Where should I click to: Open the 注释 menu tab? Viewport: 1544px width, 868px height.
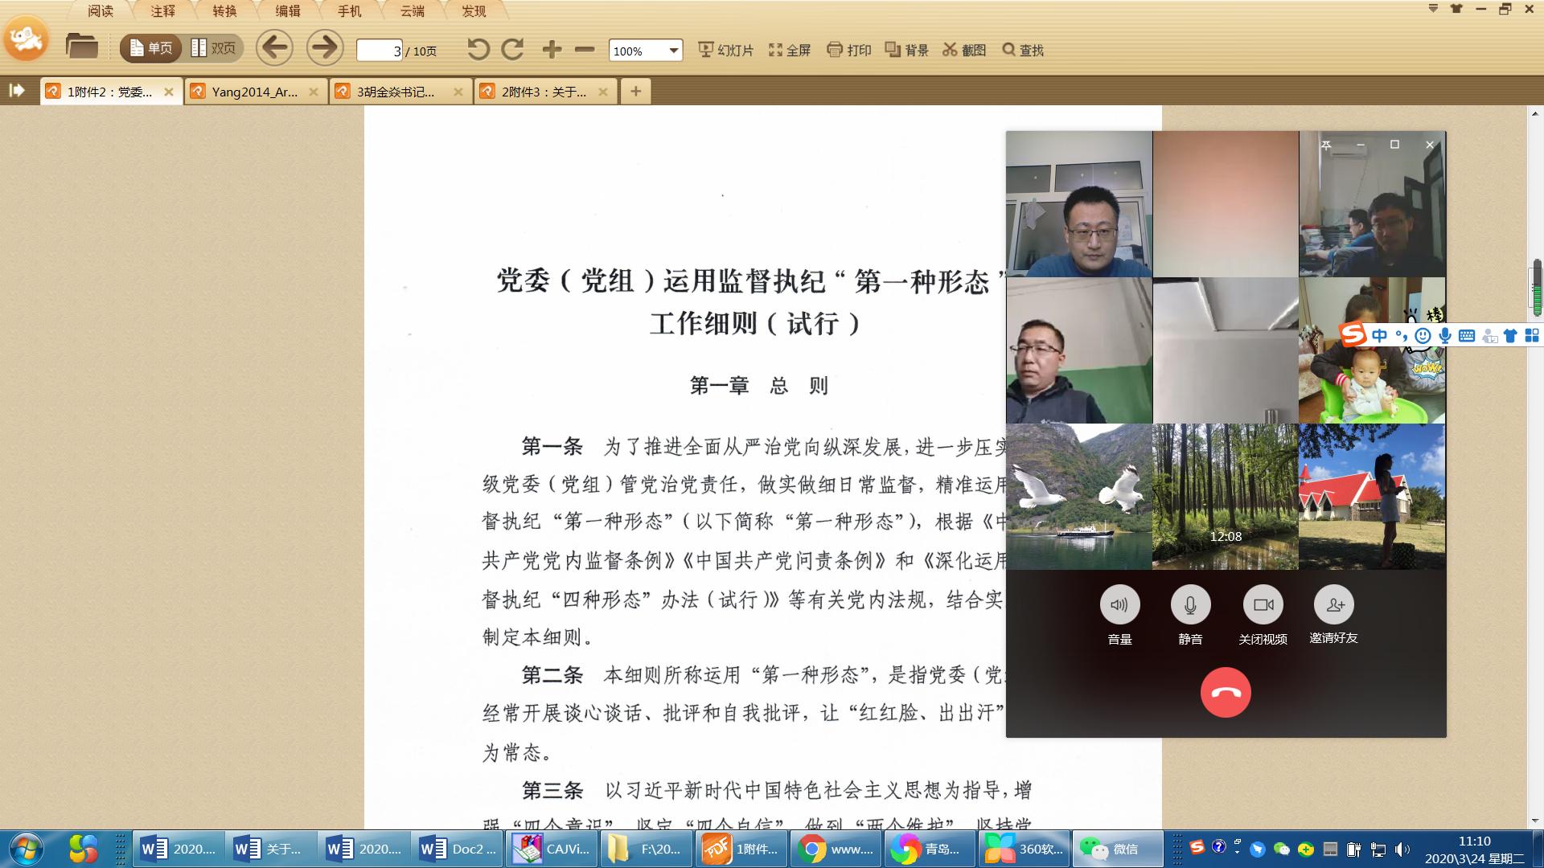(162, 11)
